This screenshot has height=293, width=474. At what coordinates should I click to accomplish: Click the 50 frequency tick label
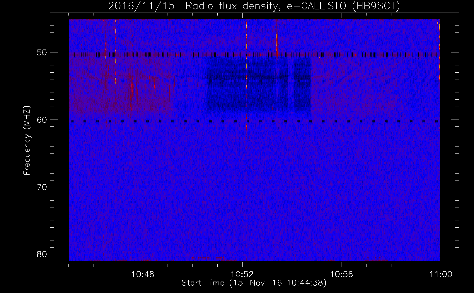42,53
